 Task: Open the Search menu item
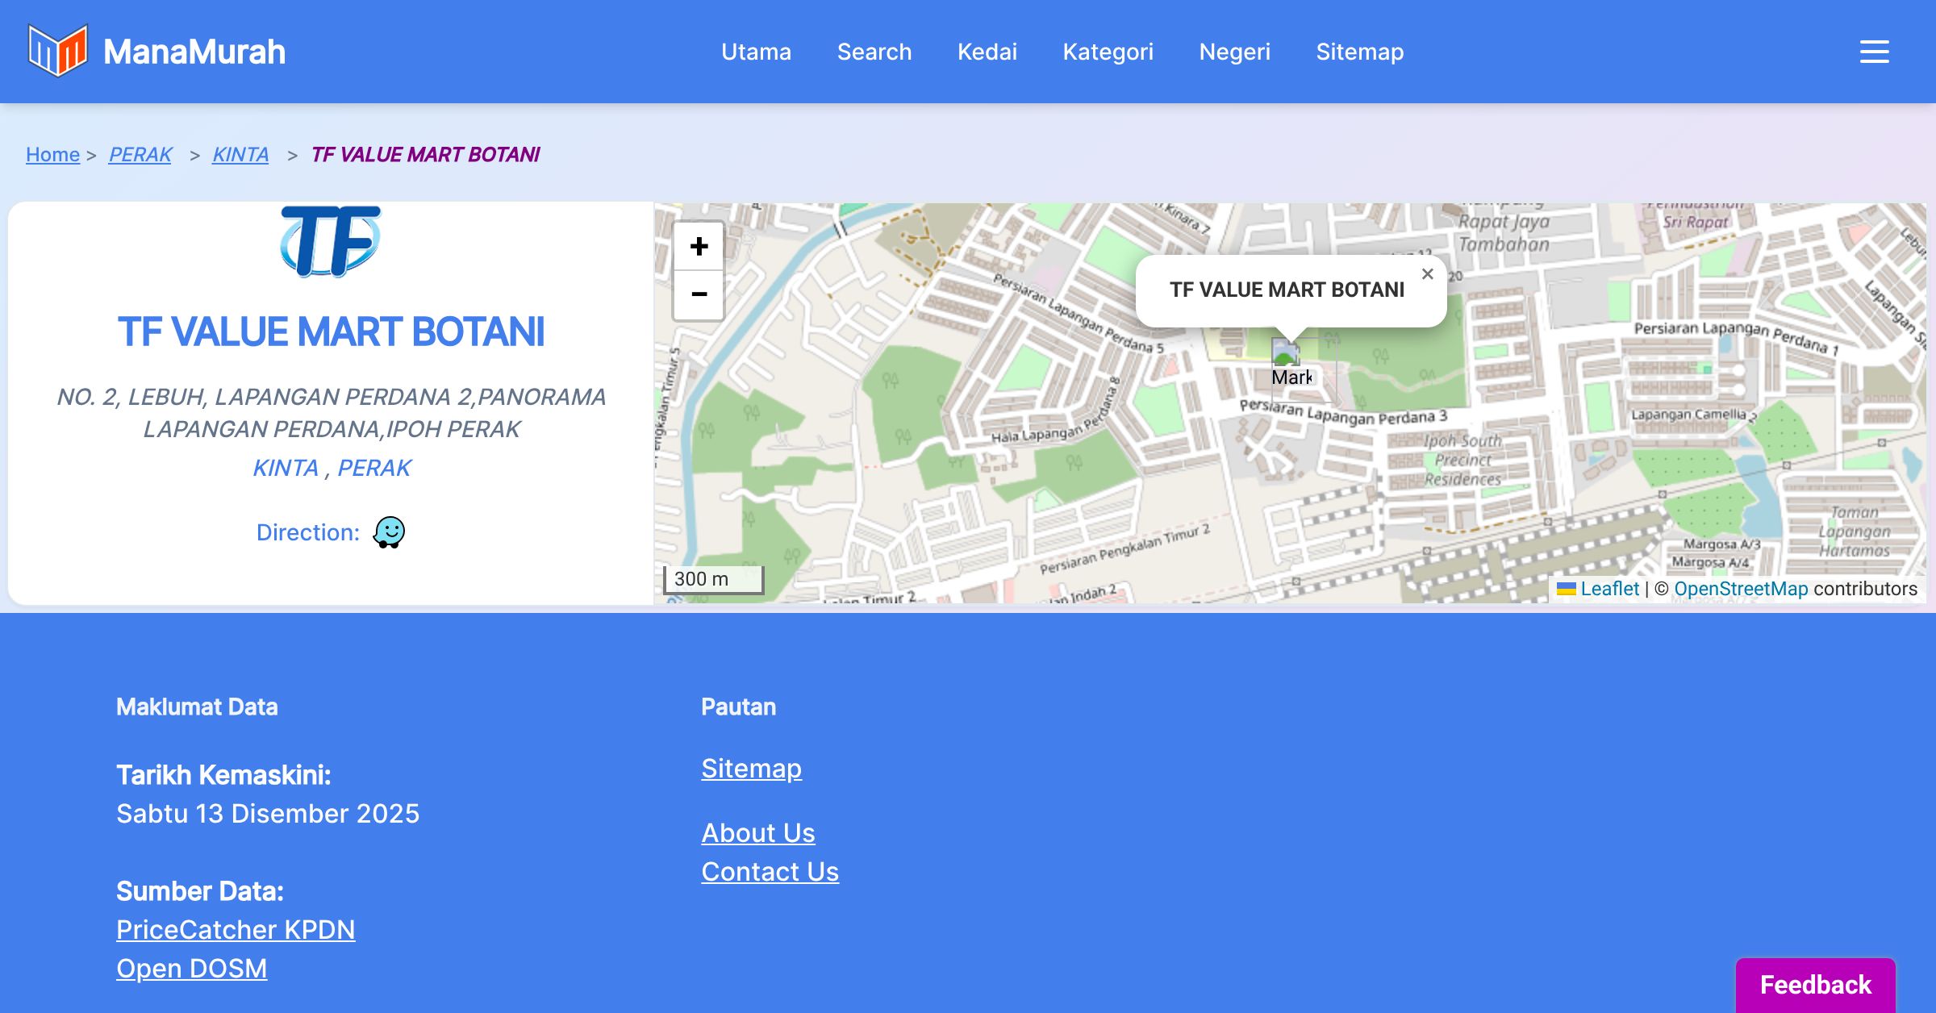pyautogui.click(x=874, y=52)
